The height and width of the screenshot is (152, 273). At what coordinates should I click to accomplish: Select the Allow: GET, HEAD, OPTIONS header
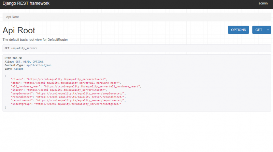coord(24,62)
